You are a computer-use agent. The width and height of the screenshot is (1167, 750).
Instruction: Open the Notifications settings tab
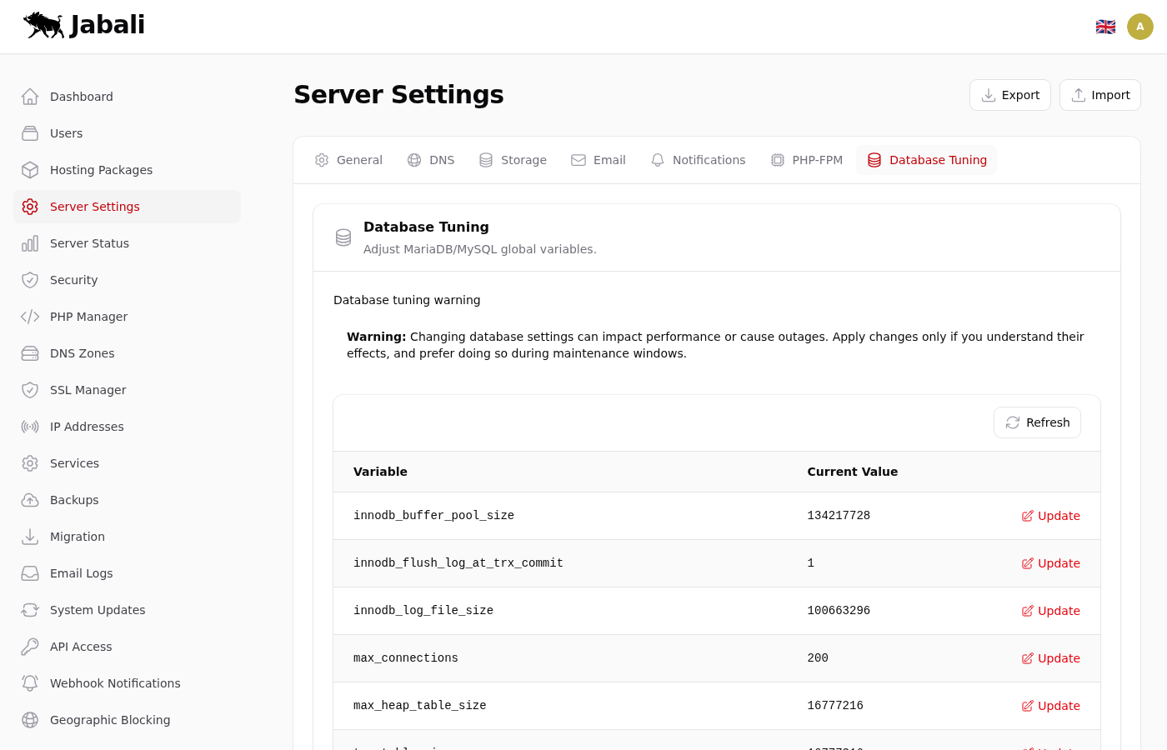pos(698,160)
